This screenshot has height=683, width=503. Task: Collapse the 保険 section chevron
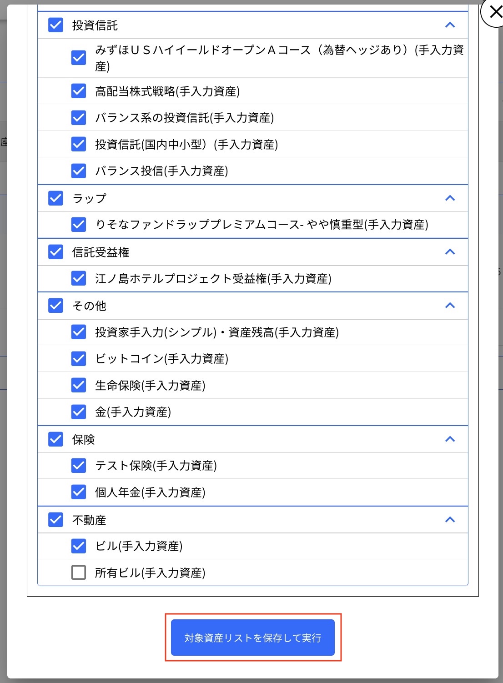click(x=451, y=439)
